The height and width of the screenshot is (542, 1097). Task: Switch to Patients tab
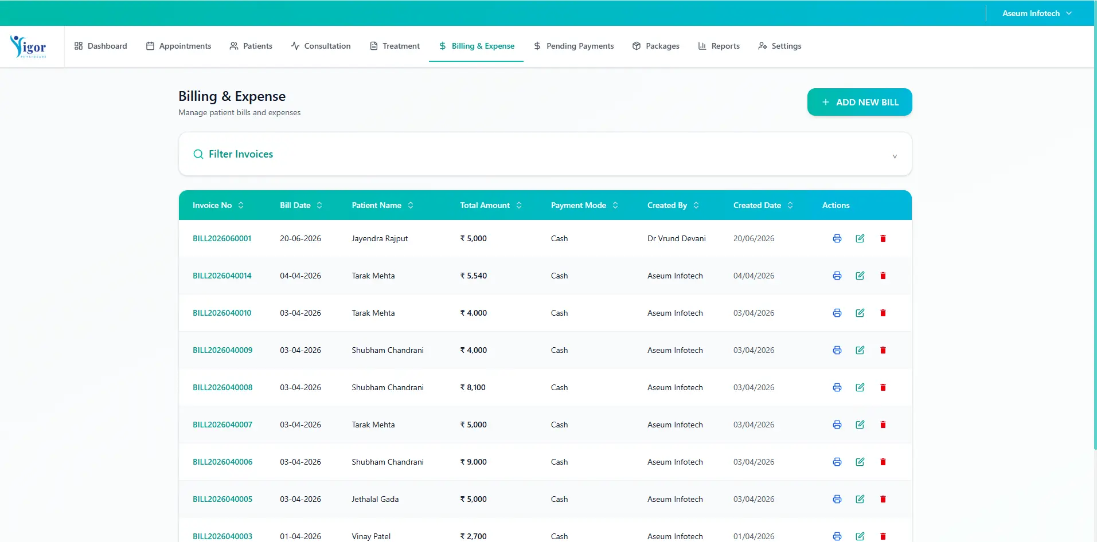click(251, 46)
